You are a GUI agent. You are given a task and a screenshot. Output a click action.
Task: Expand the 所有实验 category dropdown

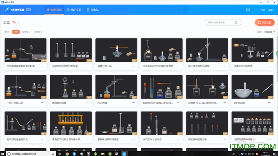pos(269,32)
